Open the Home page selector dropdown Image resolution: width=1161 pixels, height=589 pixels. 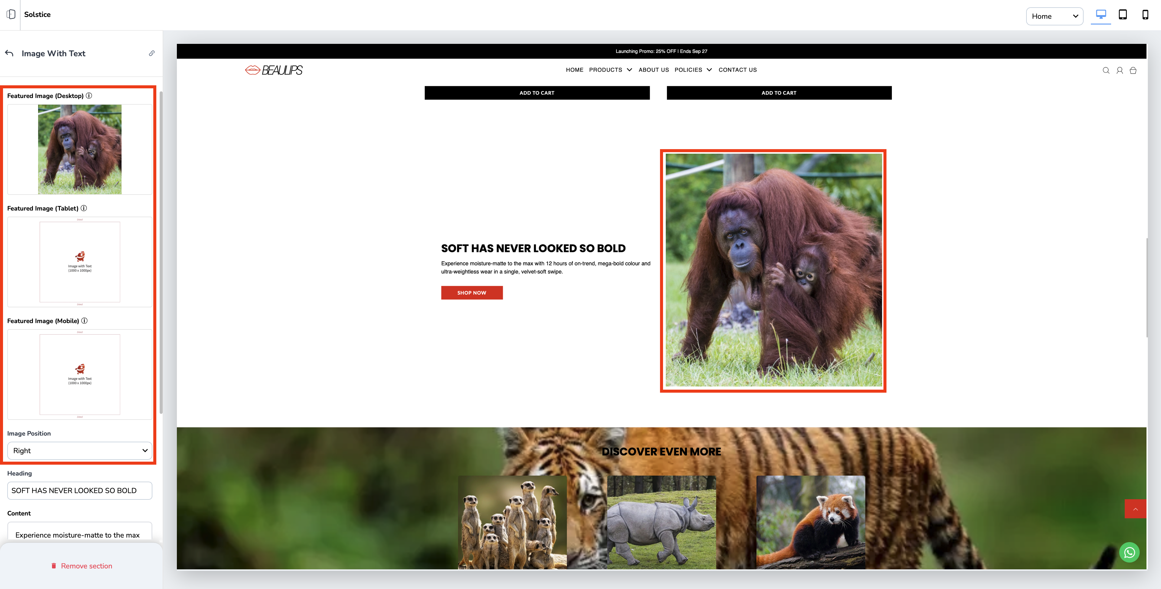coord(1054,16)
